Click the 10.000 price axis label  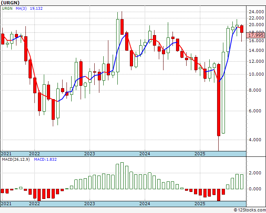pyautogui.click(x=256, y=74)
